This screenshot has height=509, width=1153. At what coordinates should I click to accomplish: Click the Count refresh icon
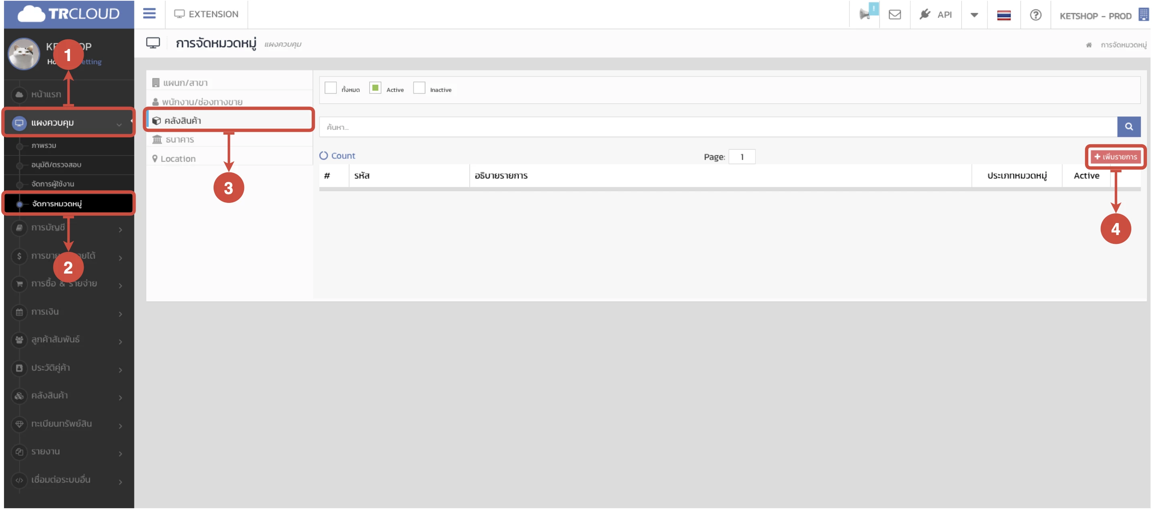click(323, 155)
